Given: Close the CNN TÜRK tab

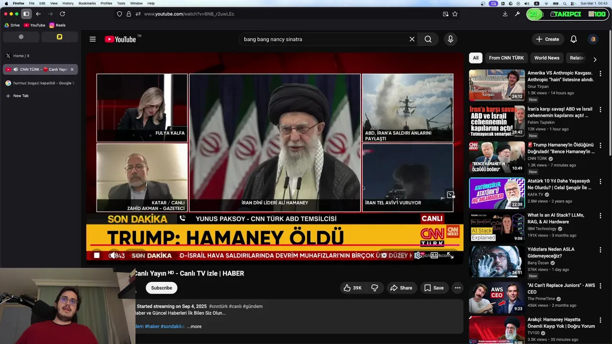Looking at the screenshot, I should click(72, 69).
